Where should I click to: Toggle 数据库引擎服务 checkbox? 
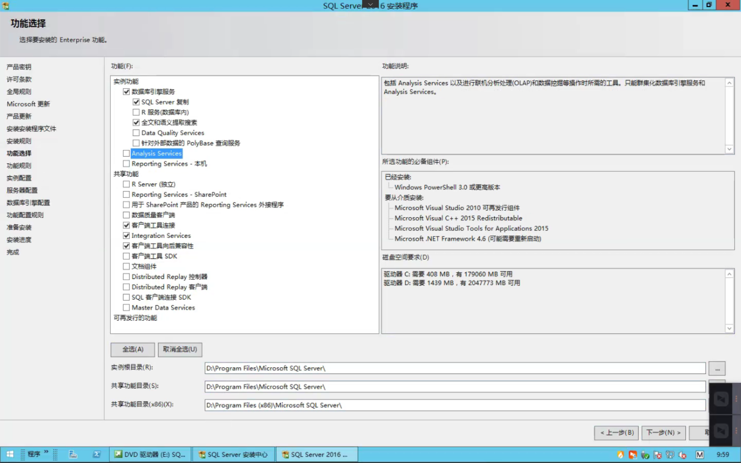tap(126, 92)
